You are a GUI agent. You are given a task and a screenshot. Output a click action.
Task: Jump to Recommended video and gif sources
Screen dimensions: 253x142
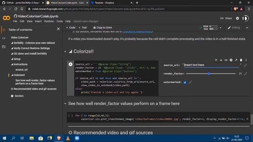pyautogui.click(x=34, y=89)
